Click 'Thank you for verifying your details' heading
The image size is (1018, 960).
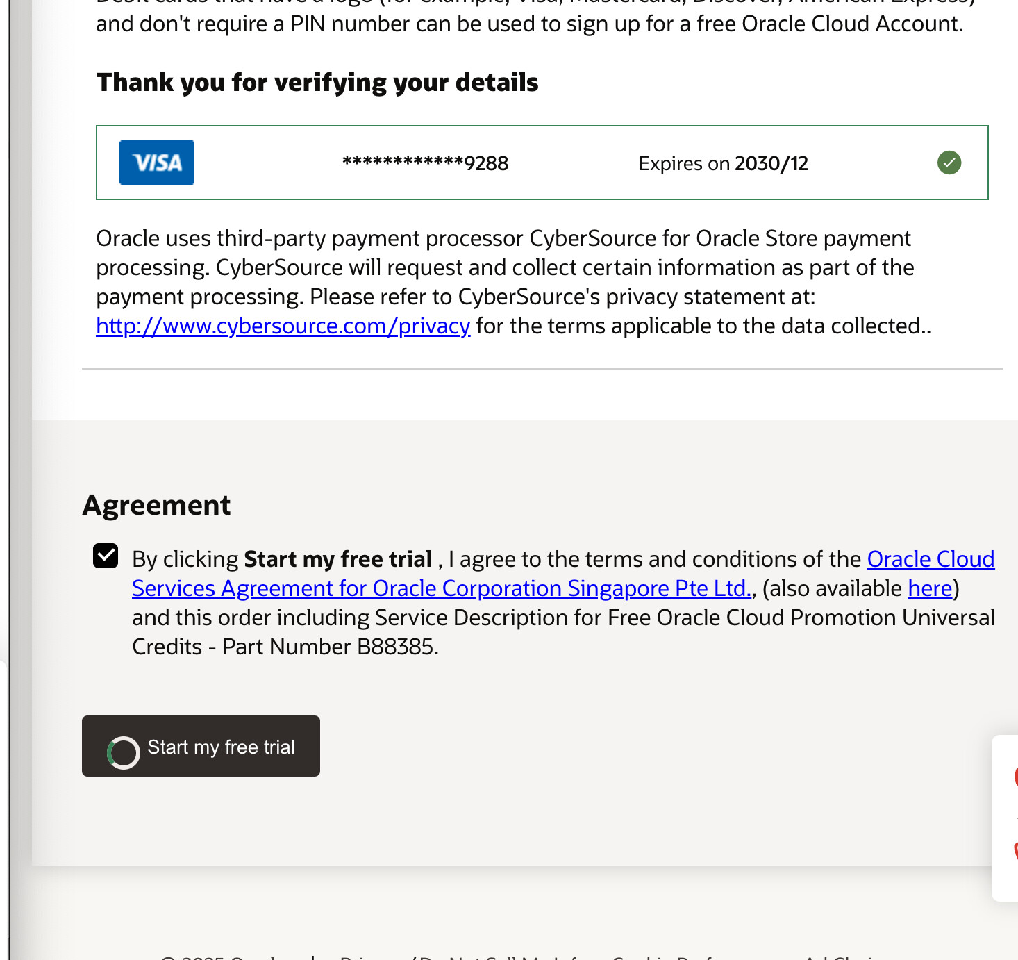(317, 82)
